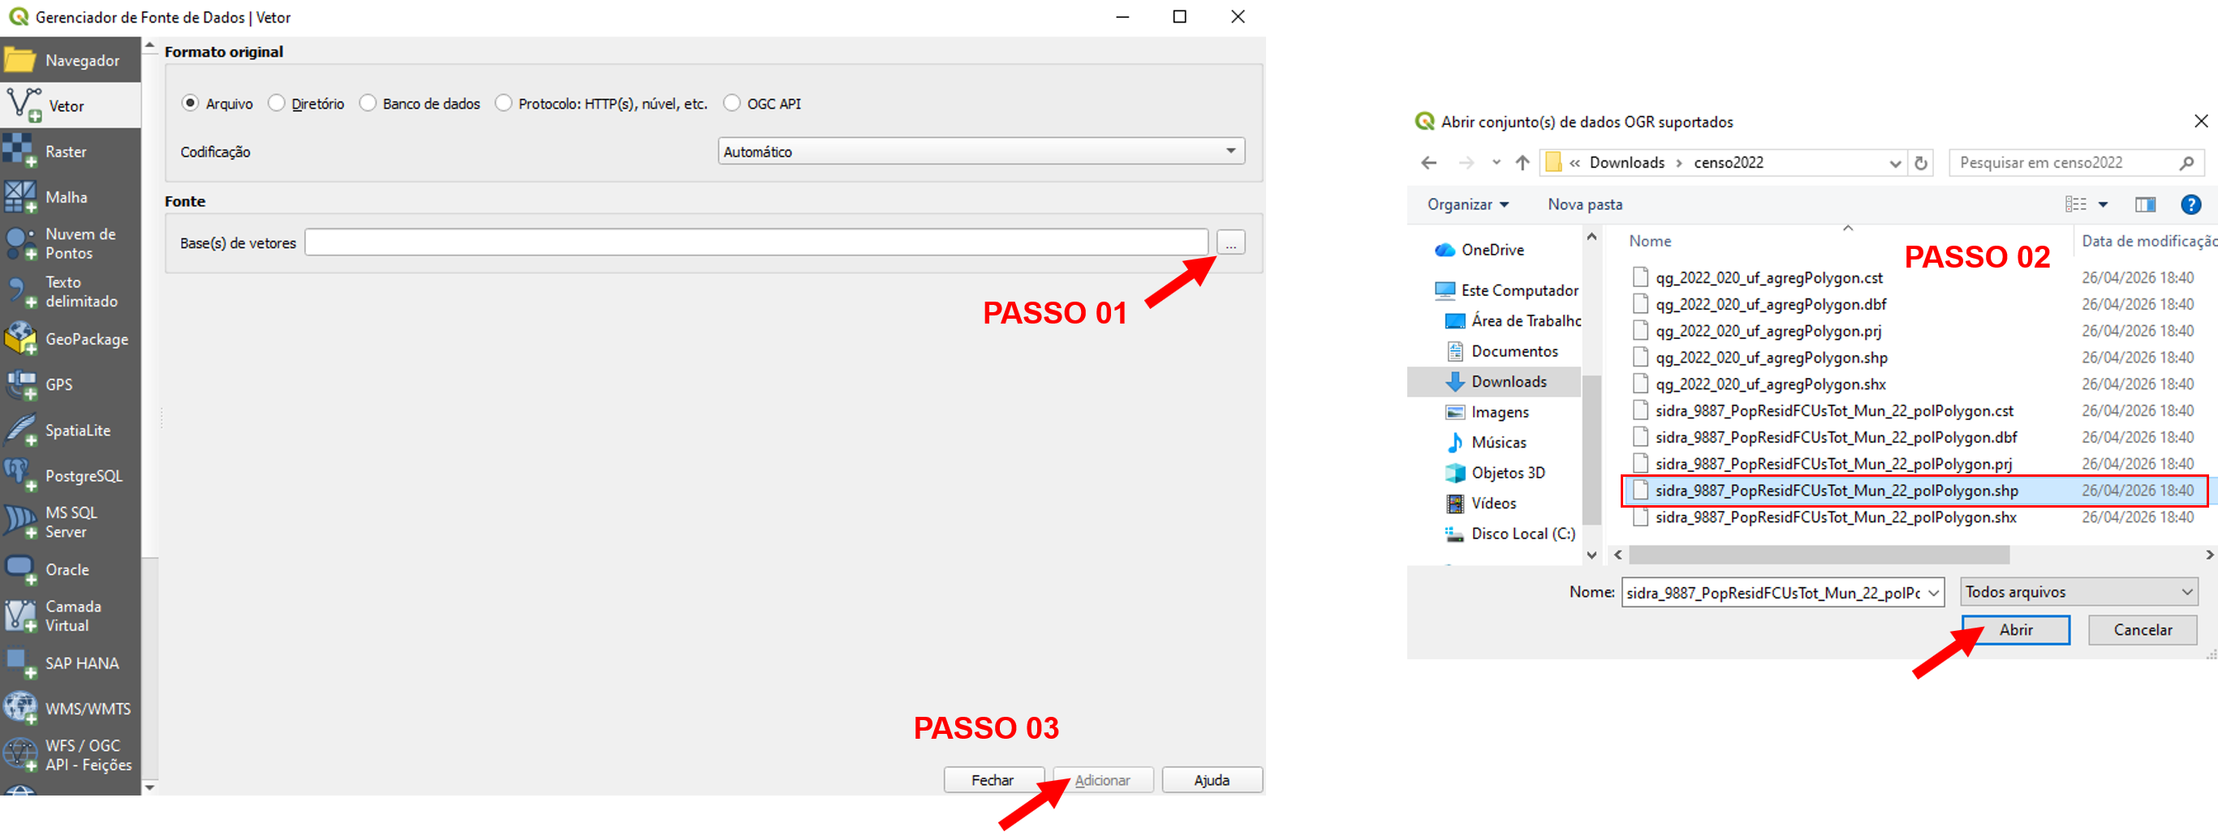Open the Malha mesh icon

(x=19, y=197)
